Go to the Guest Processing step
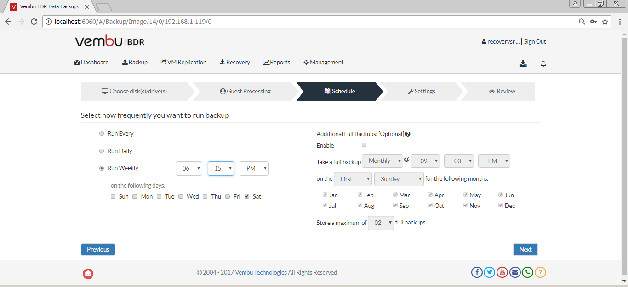This screenshot has width=628, height=287. click(x=245, y=91)
